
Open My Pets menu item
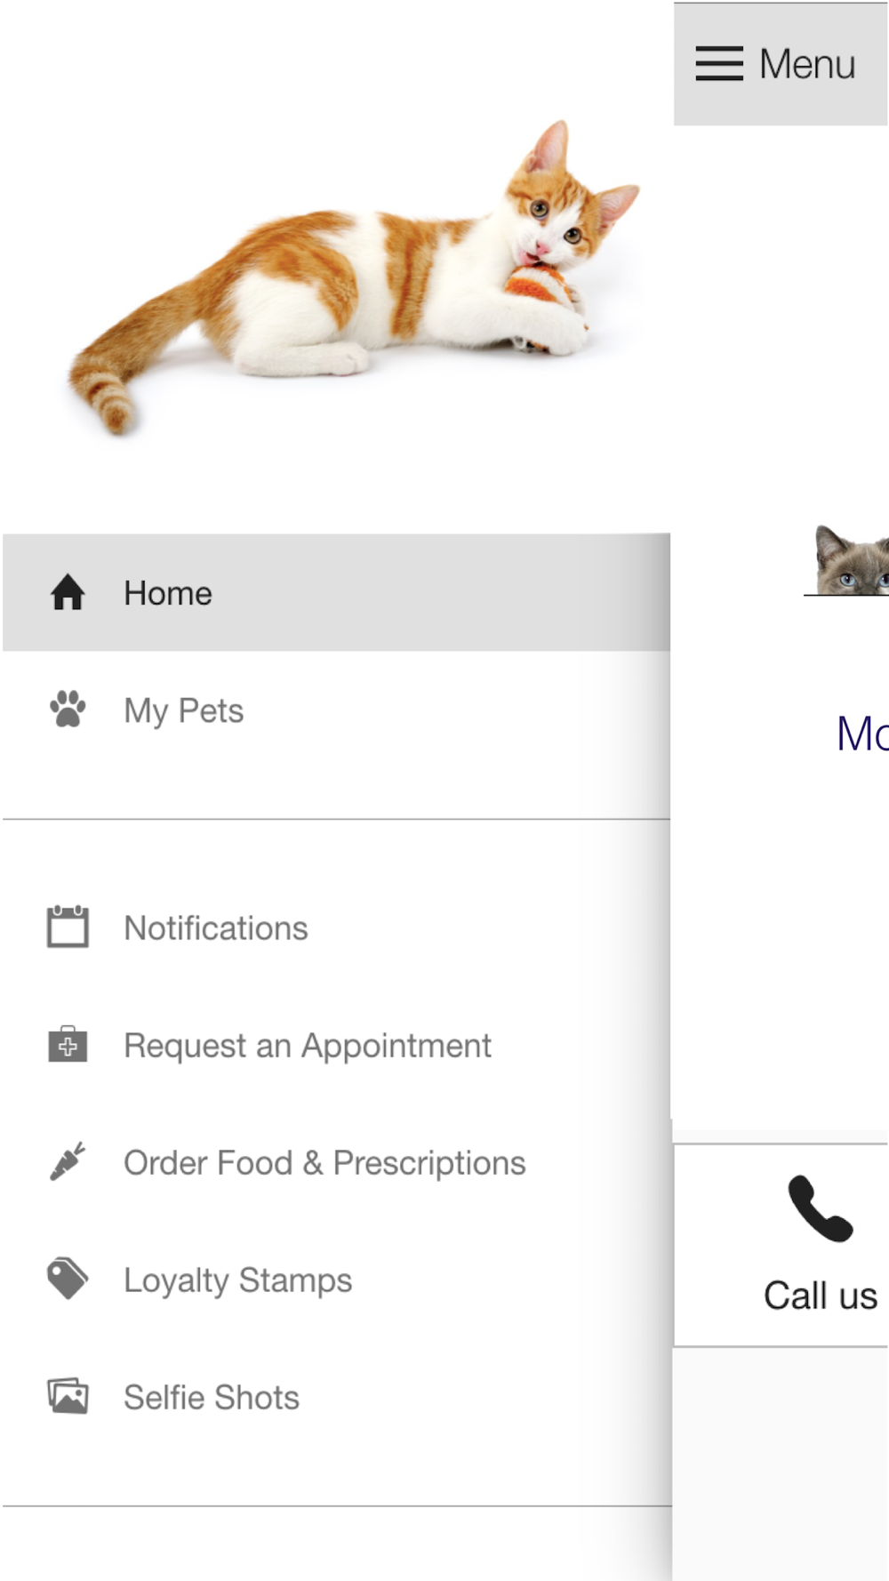336,710
